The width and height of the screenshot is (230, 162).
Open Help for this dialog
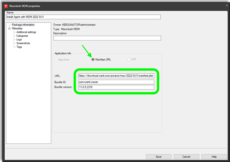click(214, 156)
